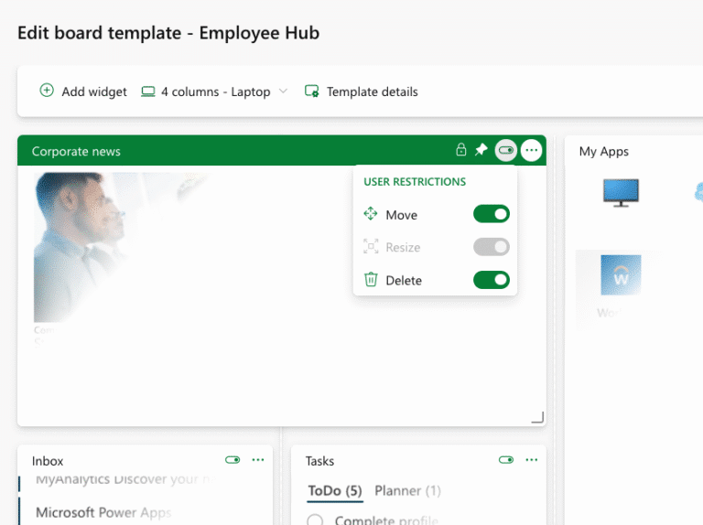Image resolution: width=703 pixels, height=525 pixels.
Task: Switch to the Planner tab
Action: (x=407, y=491)
